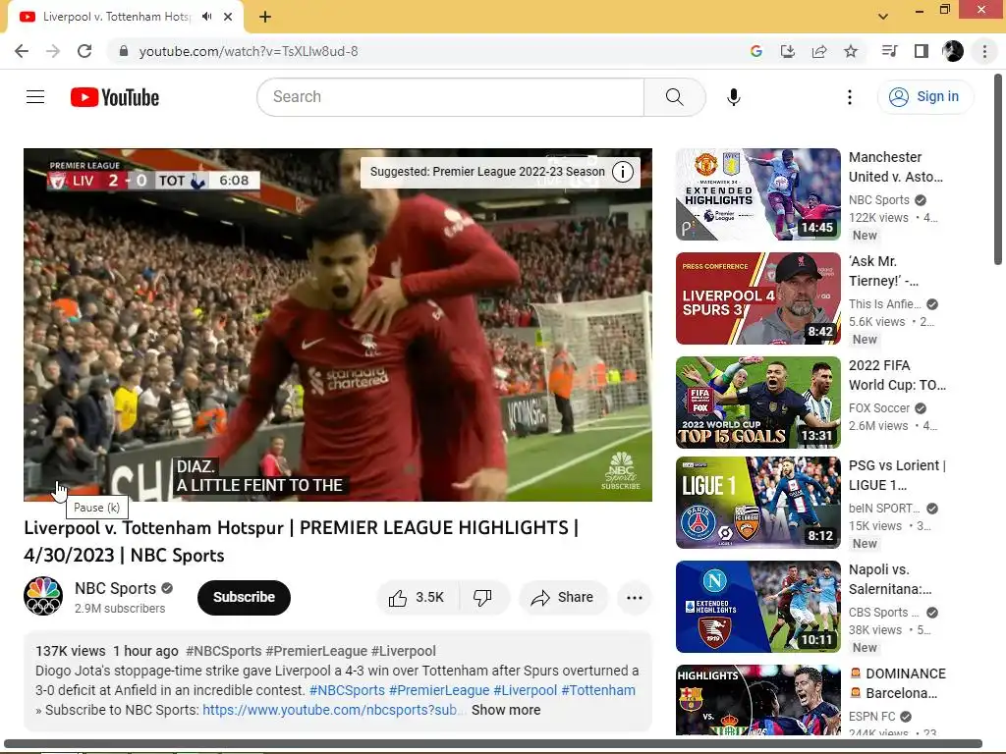
Task: Open 2022 World Cup Top 15 Goals thumbnail
Action: click(x=757, y=402)
